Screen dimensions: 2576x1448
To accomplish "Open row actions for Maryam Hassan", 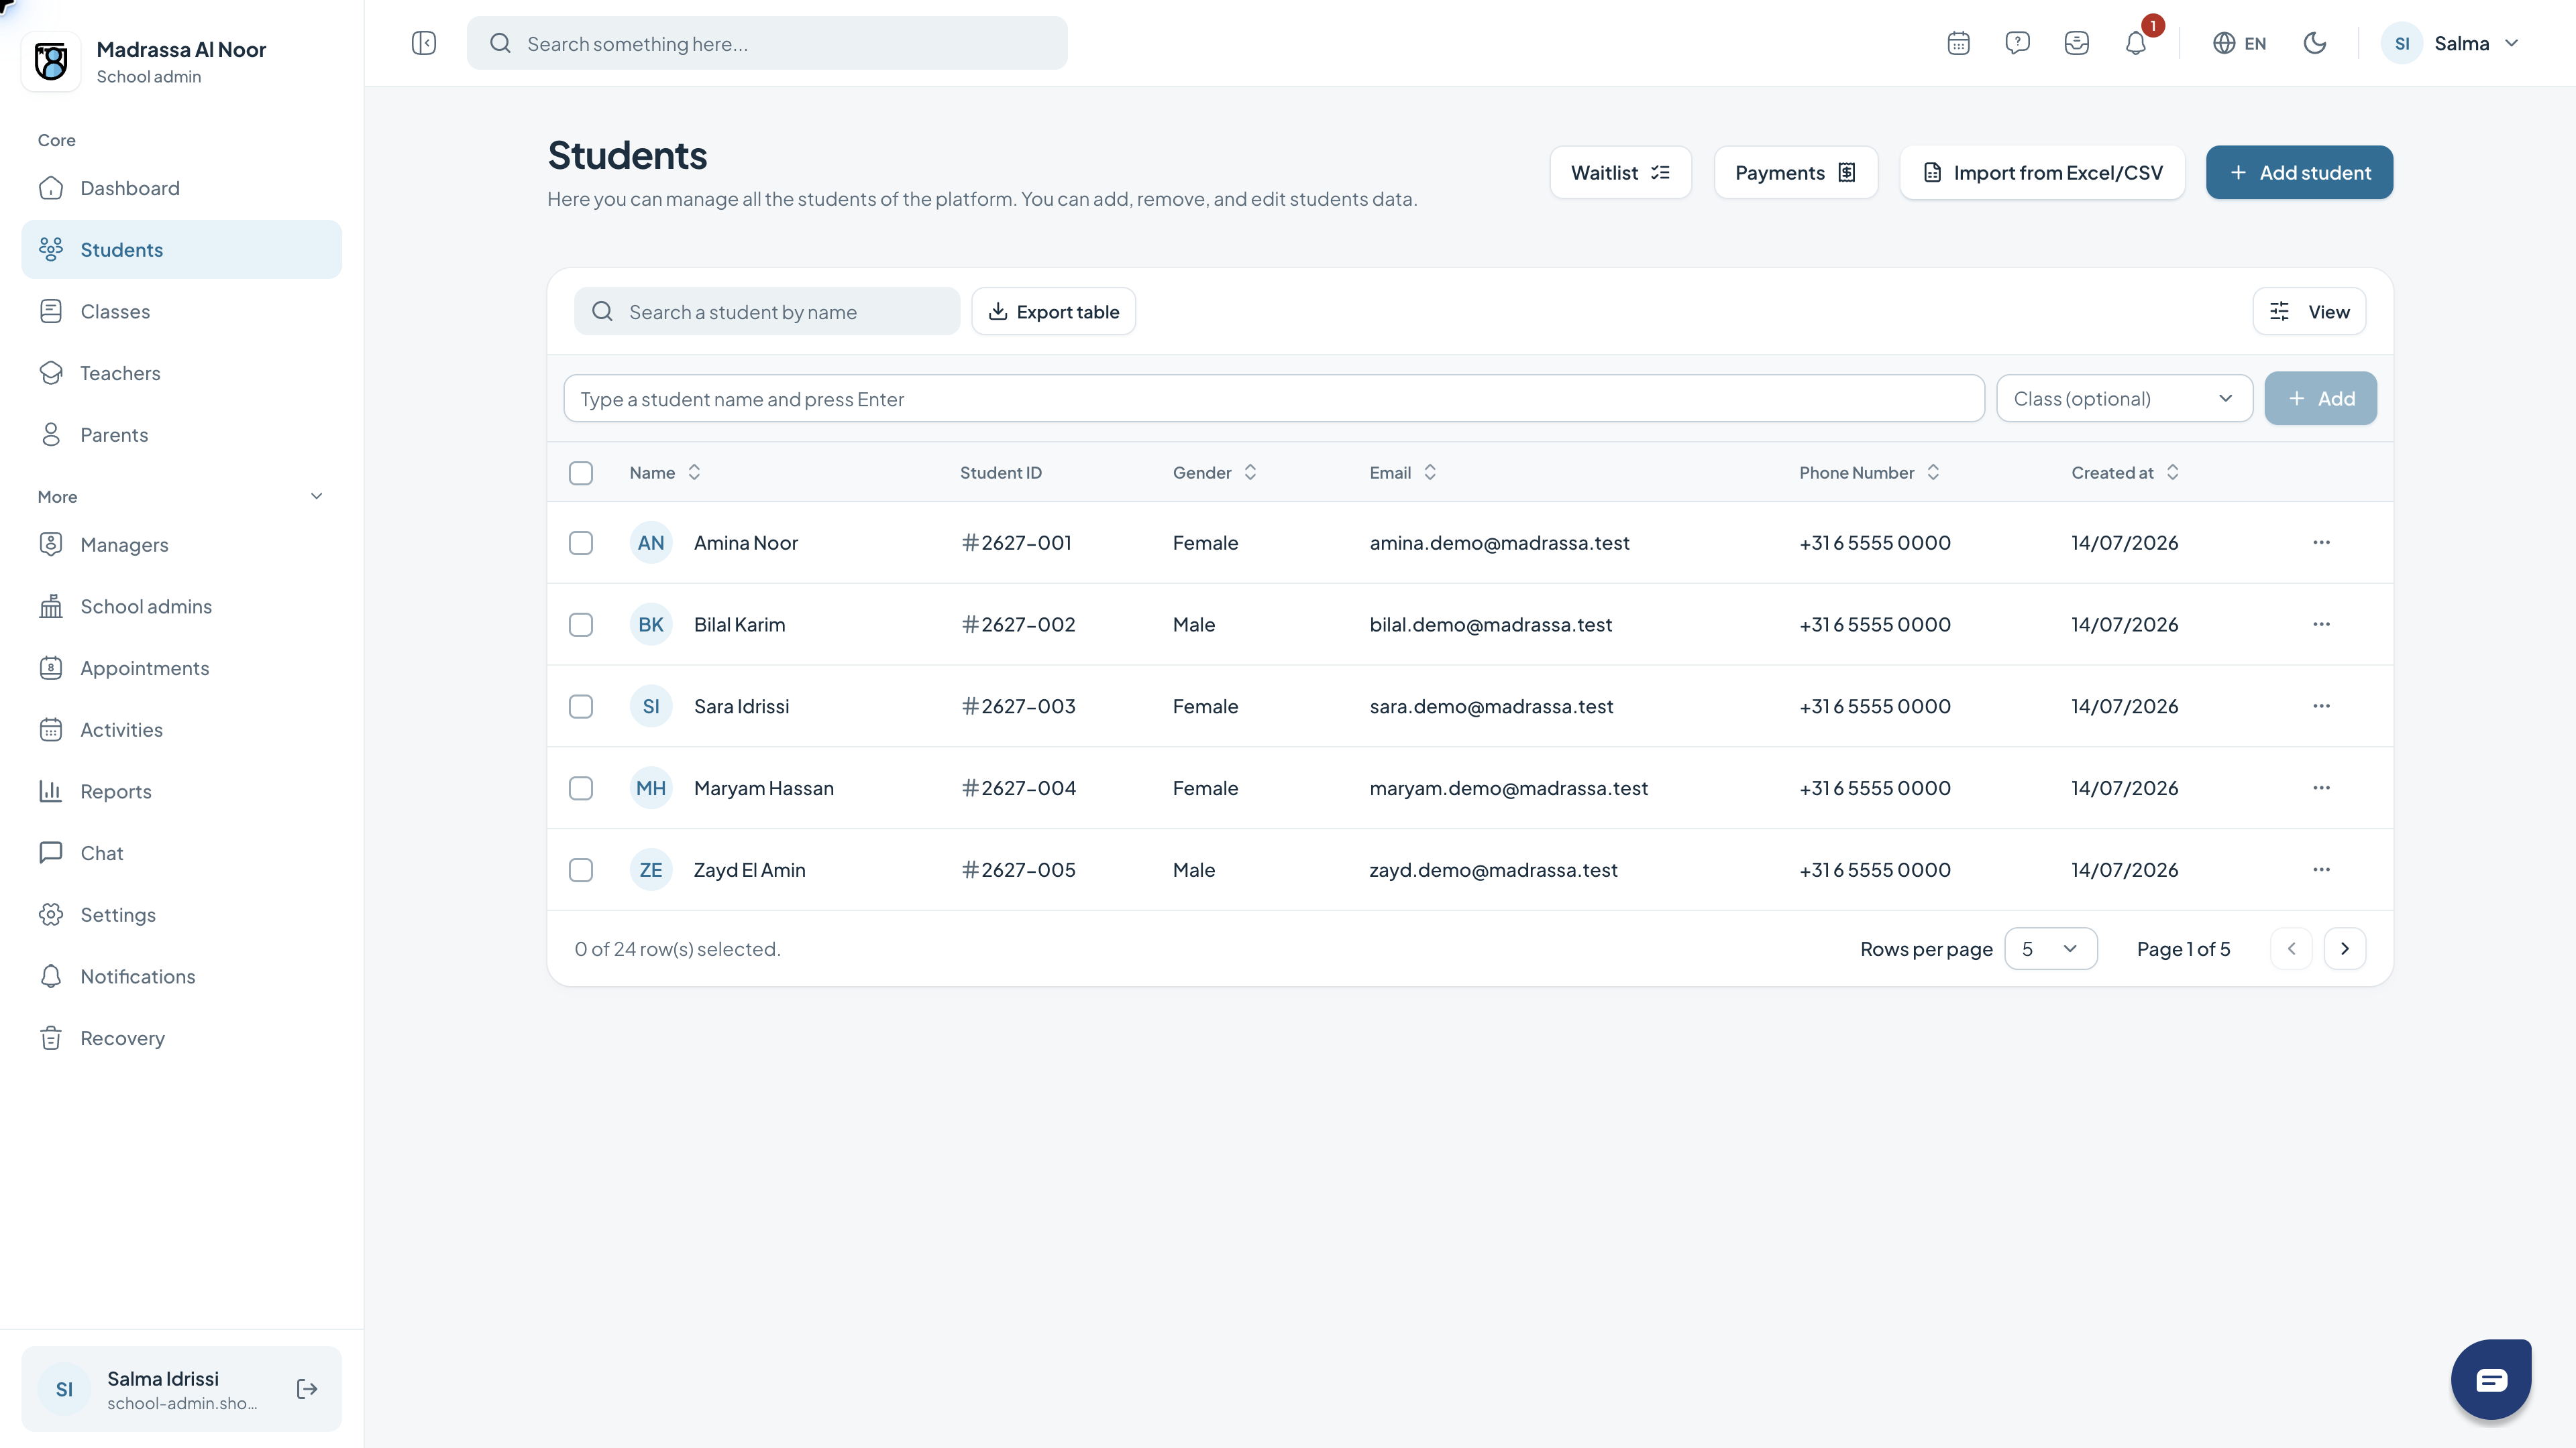I will 2321,788.
